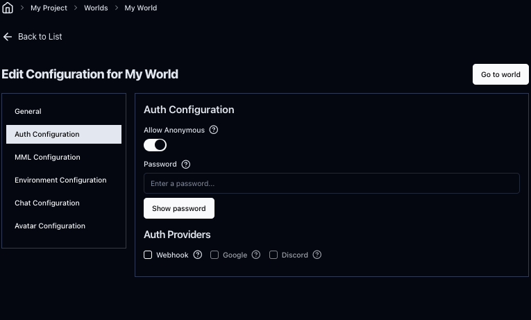The image size is (531, 320).
Task: Check the Discord auth provider checkbox
Action: (273, 255)
